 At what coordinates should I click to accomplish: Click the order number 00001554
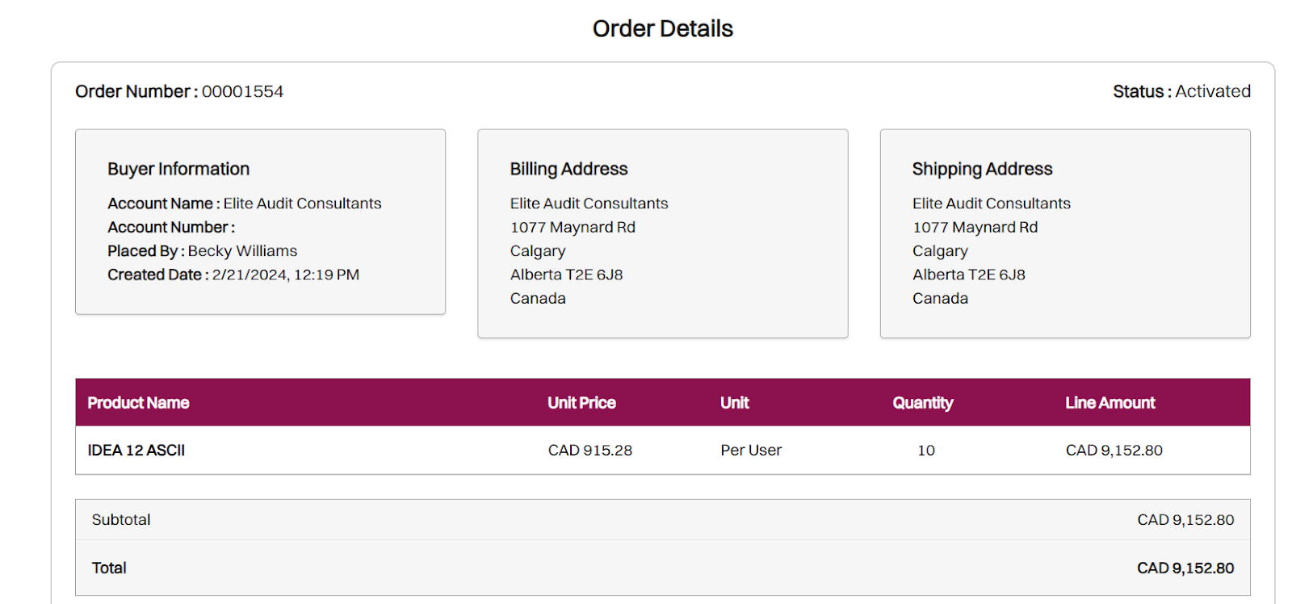(242, 91)
